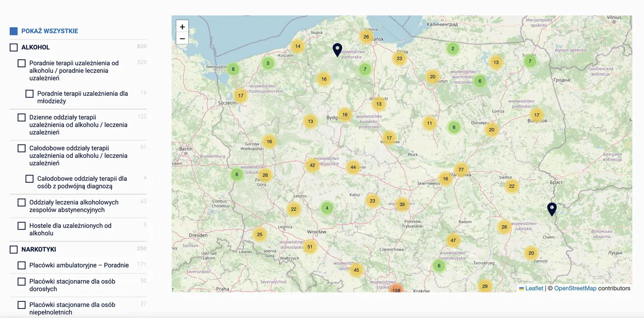Open the orange cluster marked 158
The image size is (644, 318).
tap(396, 290)
